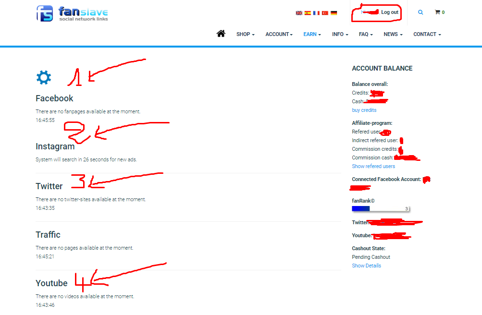Click the "Balance overall:" label
Screen dimensions: 482x315
pos(370,84)
